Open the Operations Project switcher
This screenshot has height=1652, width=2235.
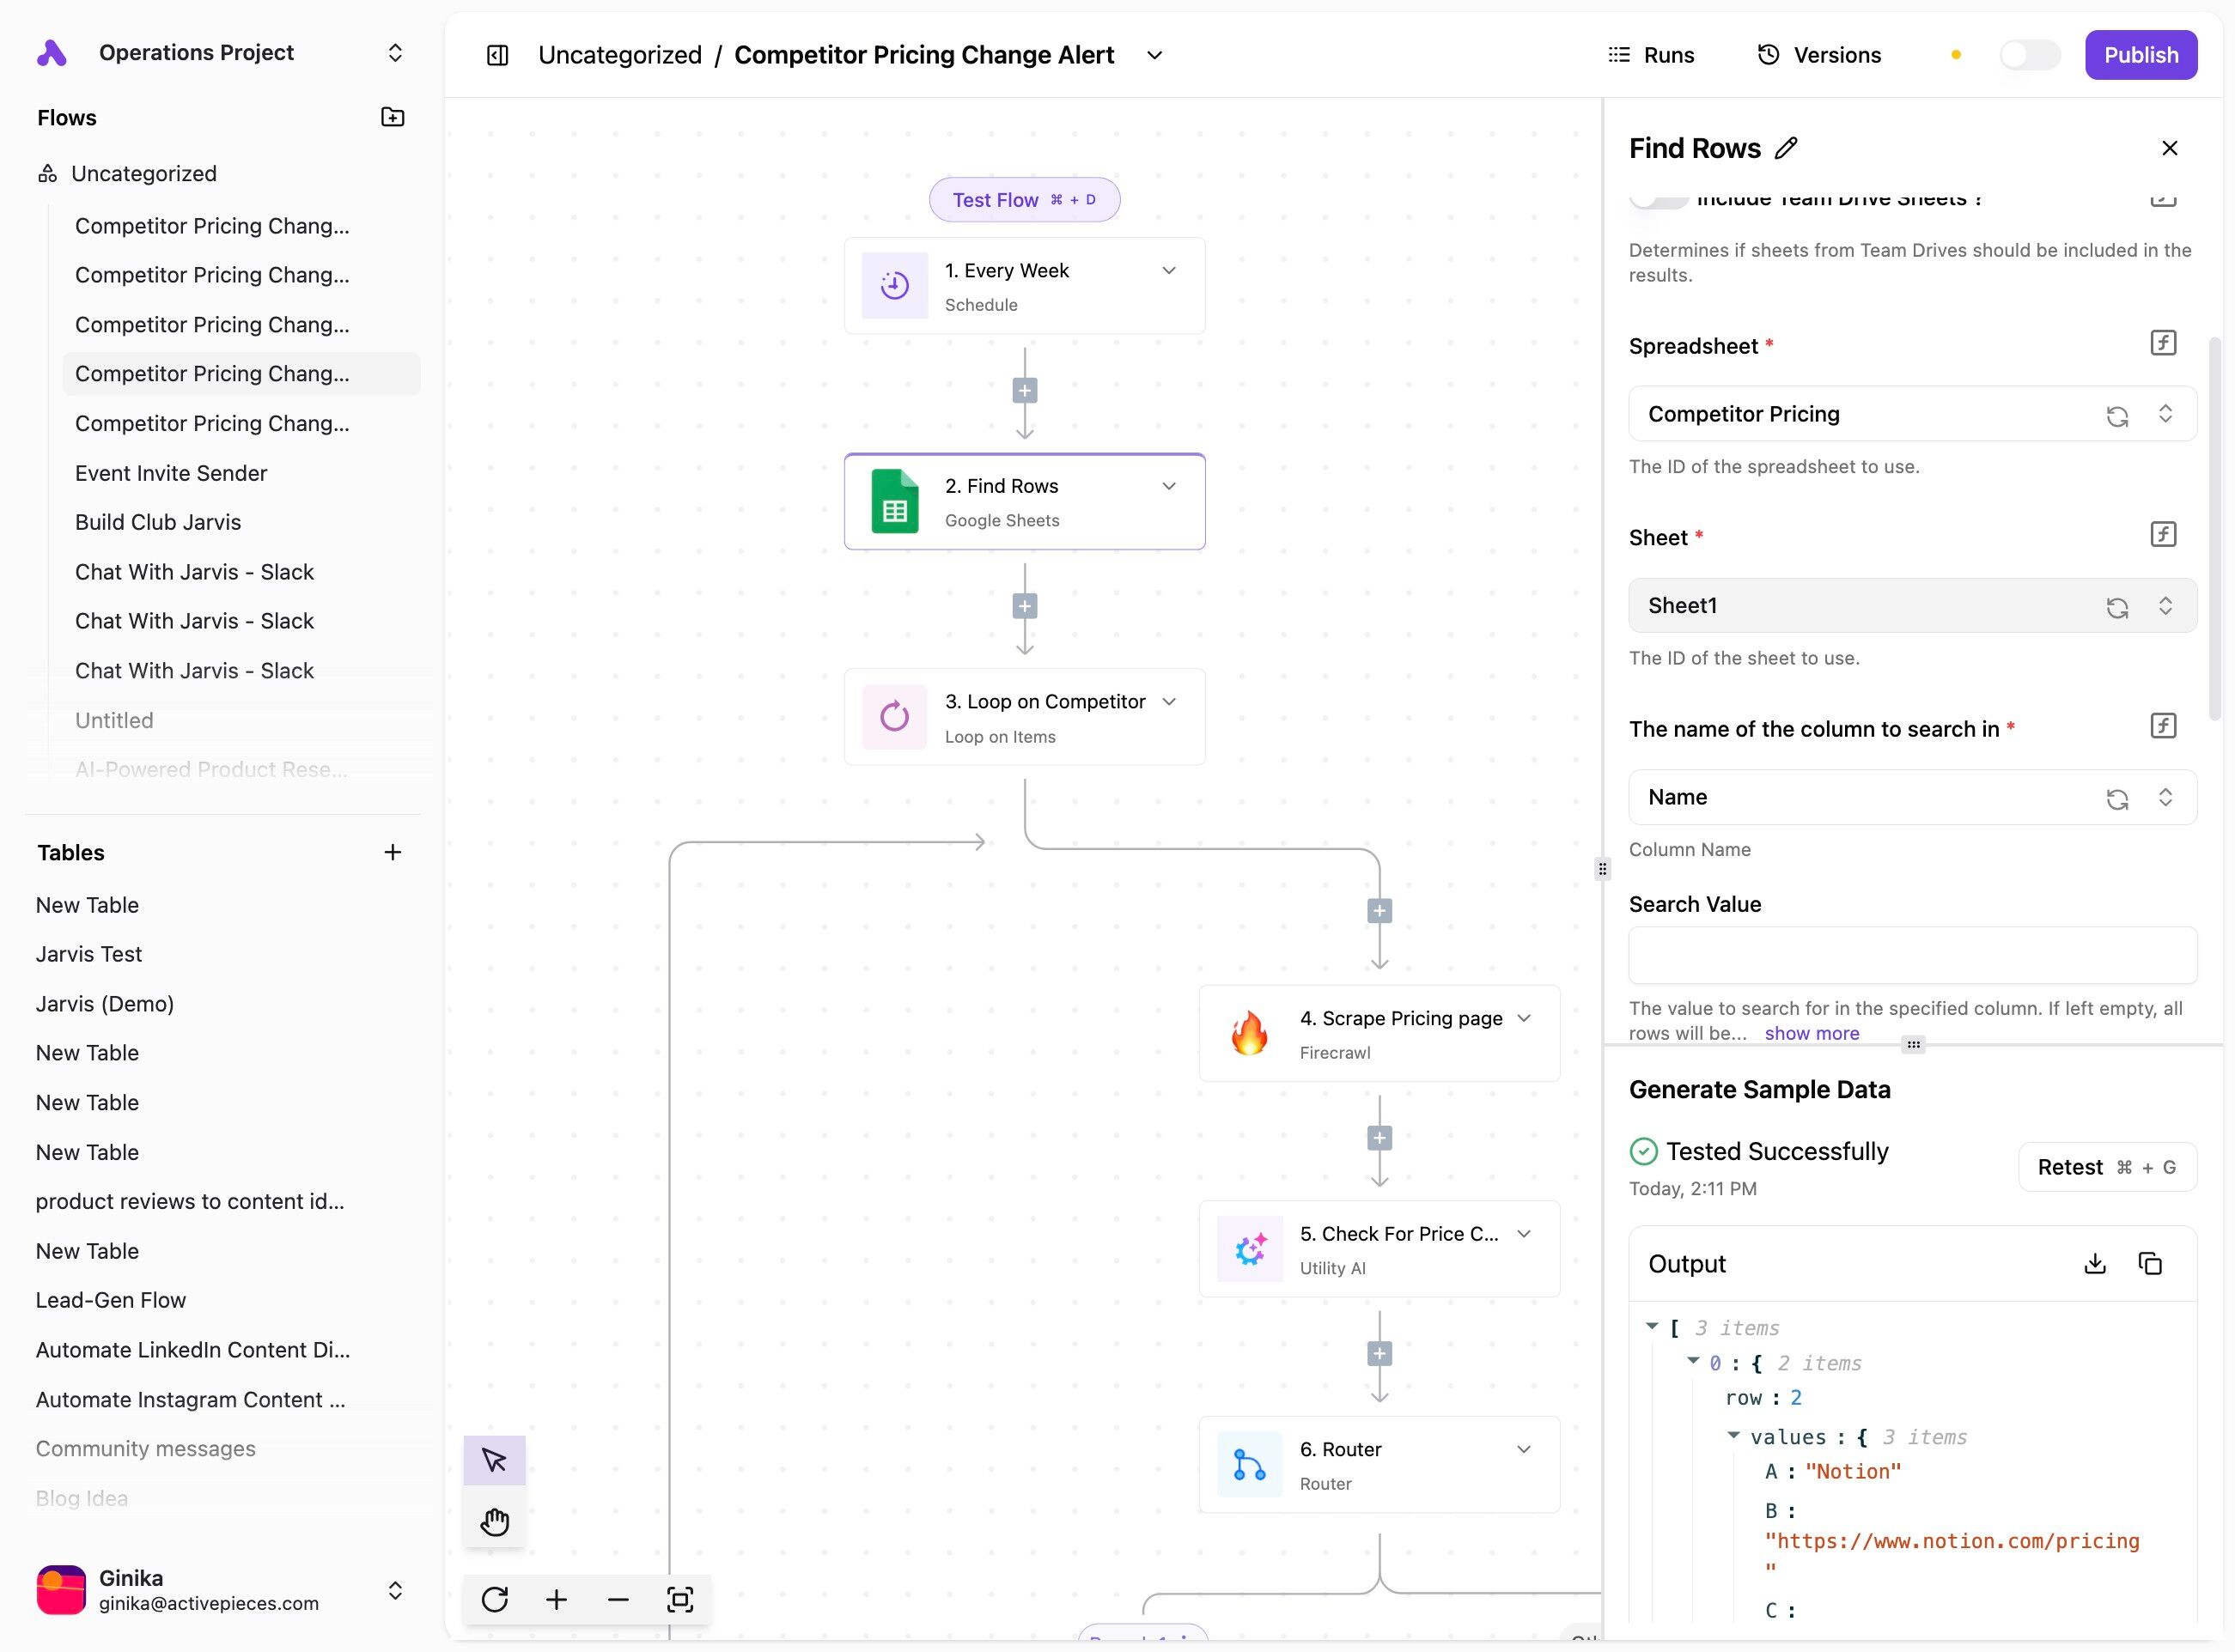tap(394, 53)
